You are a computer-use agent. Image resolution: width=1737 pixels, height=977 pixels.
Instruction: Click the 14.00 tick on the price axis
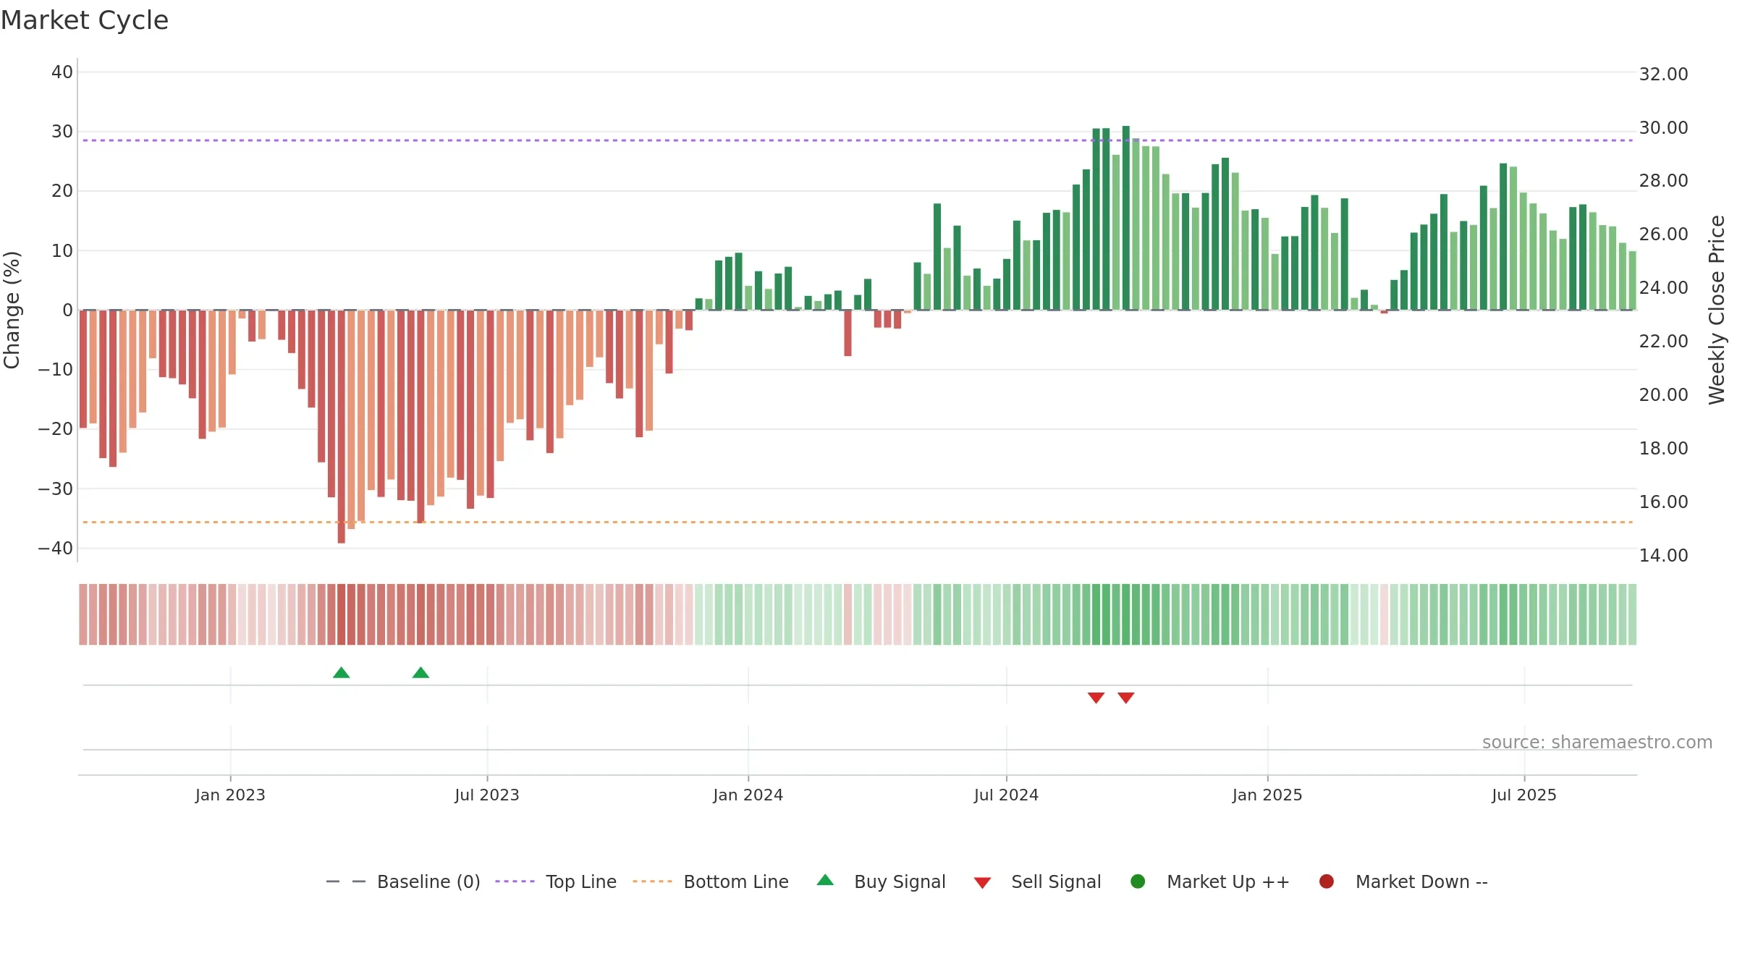point(1663,556)
